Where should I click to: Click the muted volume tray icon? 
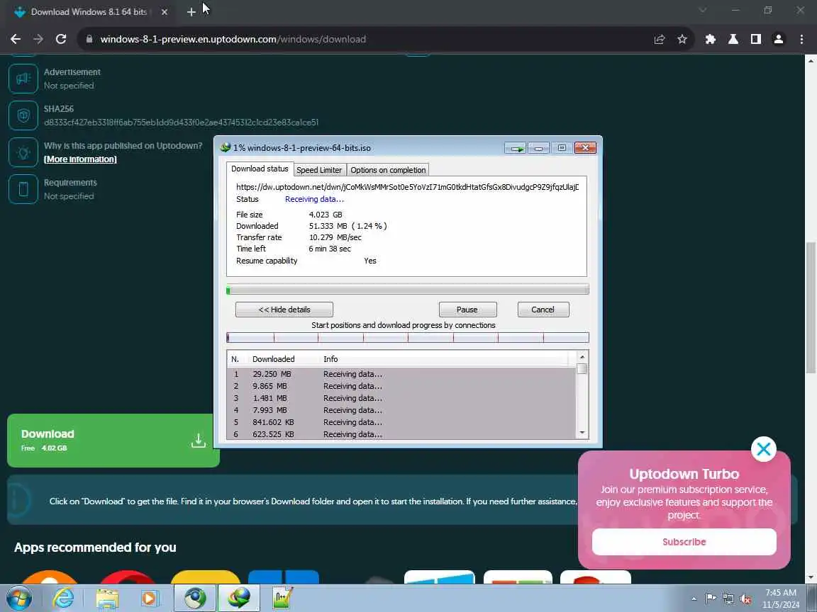pyautogui.click(x=745, y=599)
